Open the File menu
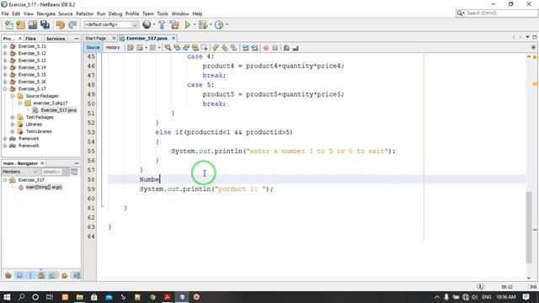Image resolution: width=539 pixels, height=303 pixels. (x=5, y=13)
